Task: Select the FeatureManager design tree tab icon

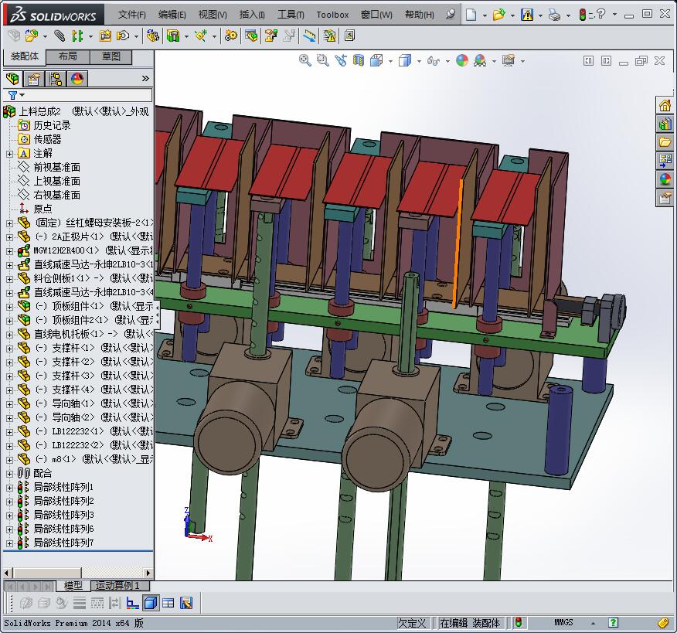Action: click(12, 79)
